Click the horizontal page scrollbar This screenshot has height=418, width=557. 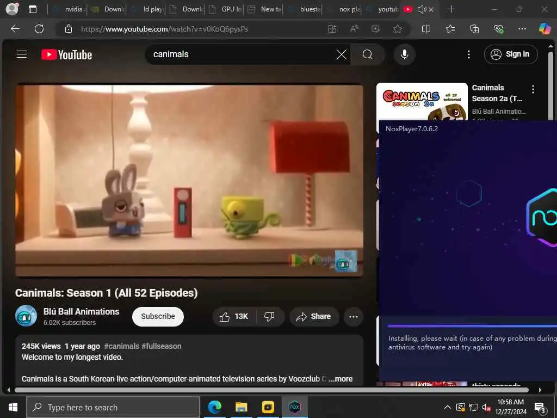(271, 390)
